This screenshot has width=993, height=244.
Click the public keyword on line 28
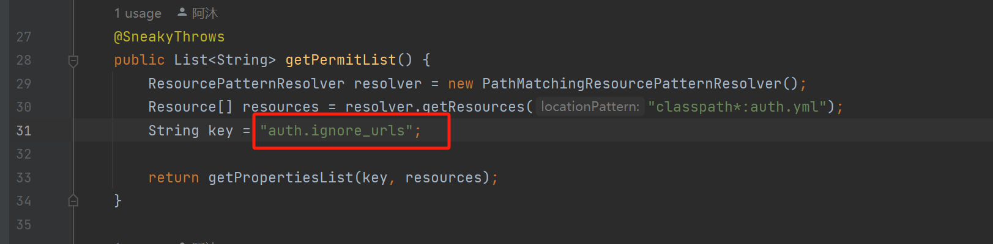[139, 60]
